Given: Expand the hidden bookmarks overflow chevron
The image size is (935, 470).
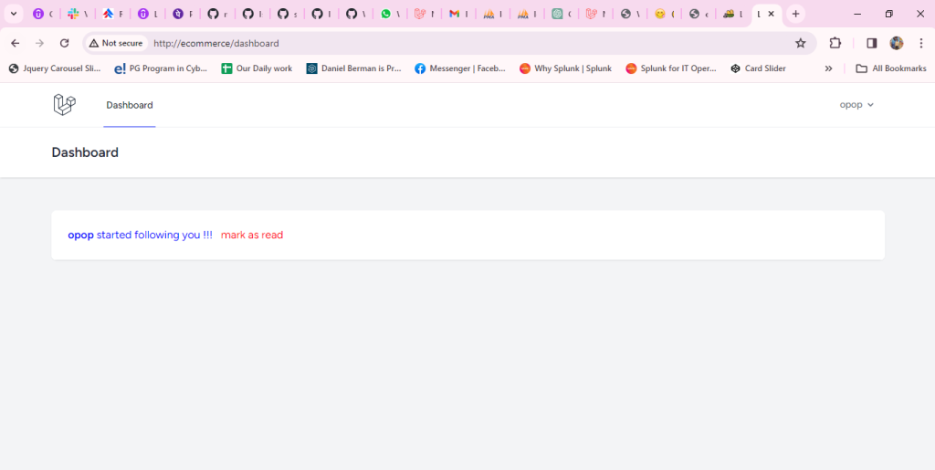Looking at the screenshot, I should pos(828,68).
